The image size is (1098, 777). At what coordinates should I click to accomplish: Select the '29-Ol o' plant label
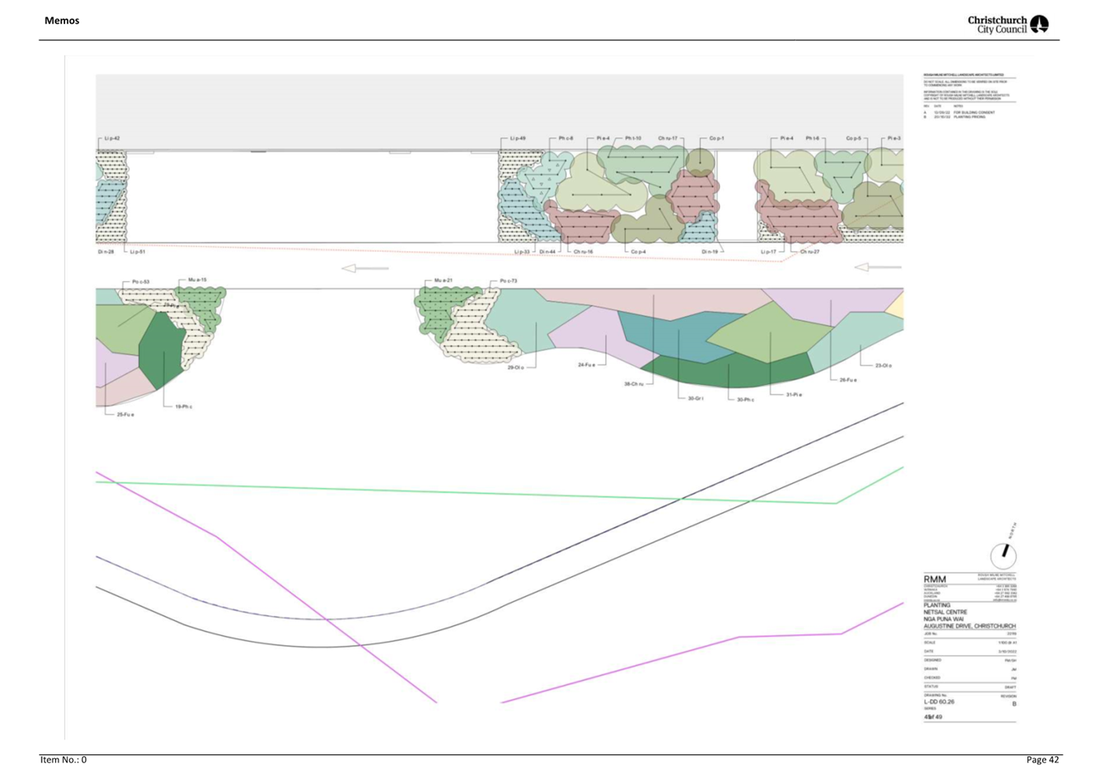515,368
